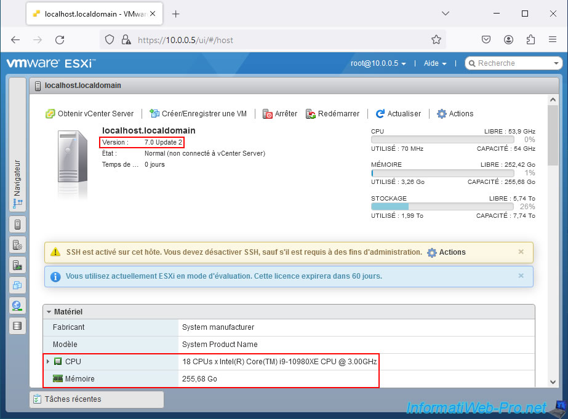Image resolution: width=568 pixels, height=419 pixels.
Task: Open Networking globe icon in sidebar
Action: point(17,306)
